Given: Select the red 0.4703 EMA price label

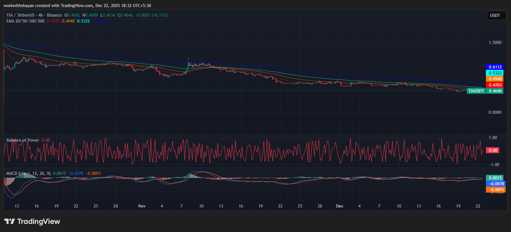Looking at the screenshot, I should tap(495, 85).
